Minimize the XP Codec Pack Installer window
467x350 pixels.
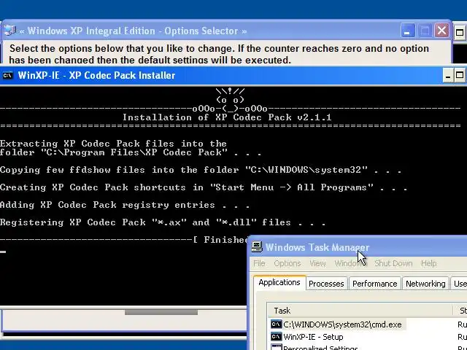click(447, 76)
